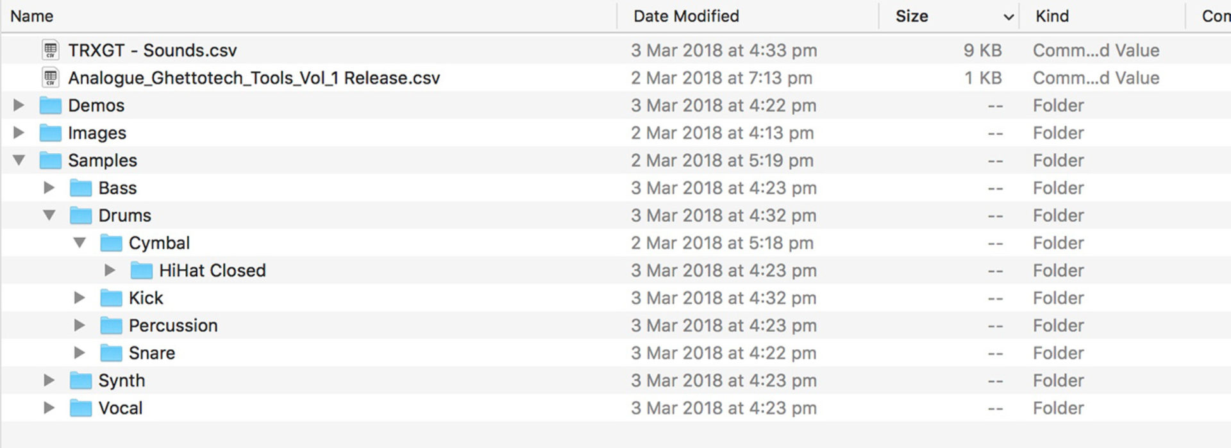Screen dimensions: 1231x448
Task: Collapse the Samples folder disclosure triangle
Action: click(19, 160)
